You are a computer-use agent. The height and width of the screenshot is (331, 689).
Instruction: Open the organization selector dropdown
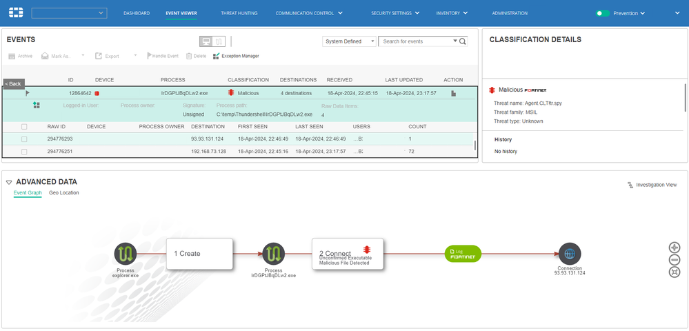70,13
